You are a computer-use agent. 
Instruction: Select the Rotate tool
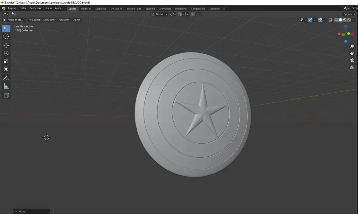coord(6,53)
